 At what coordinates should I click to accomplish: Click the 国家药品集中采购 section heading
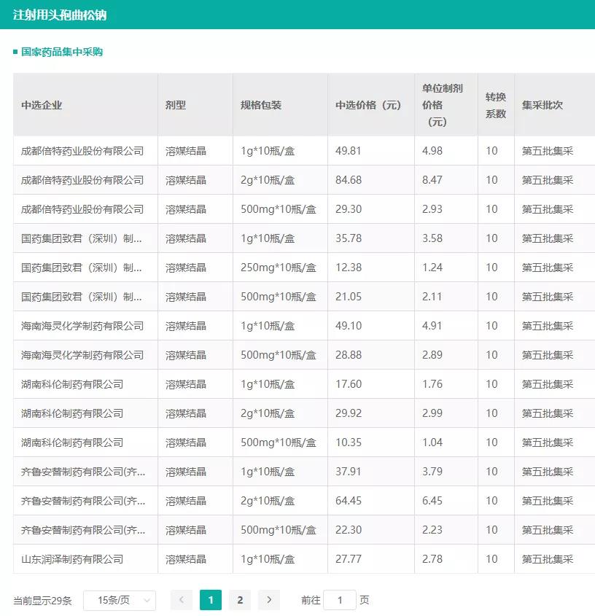click(x=62, y=52)
